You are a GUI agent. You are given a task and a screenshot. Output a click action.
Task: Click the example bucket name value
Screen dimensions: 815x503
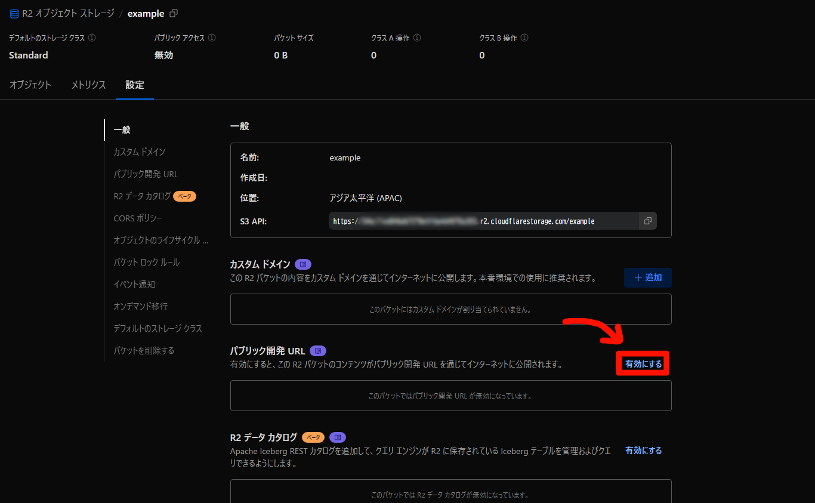345,158
